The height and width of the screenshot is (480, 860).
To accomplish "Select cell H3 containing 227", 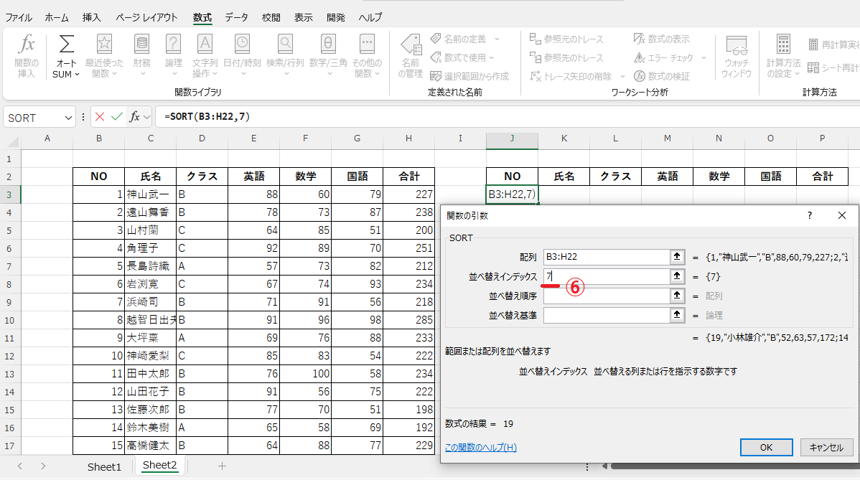I will pos(409,194).
